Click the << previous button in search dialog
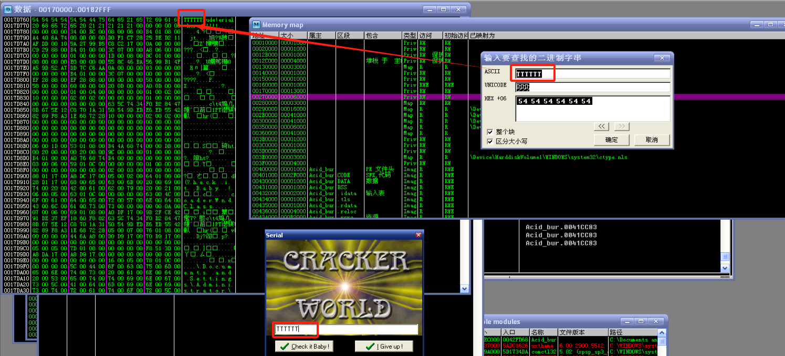This screenshot has height=356, width=785. pyautogui.click(x=602, y=126)
